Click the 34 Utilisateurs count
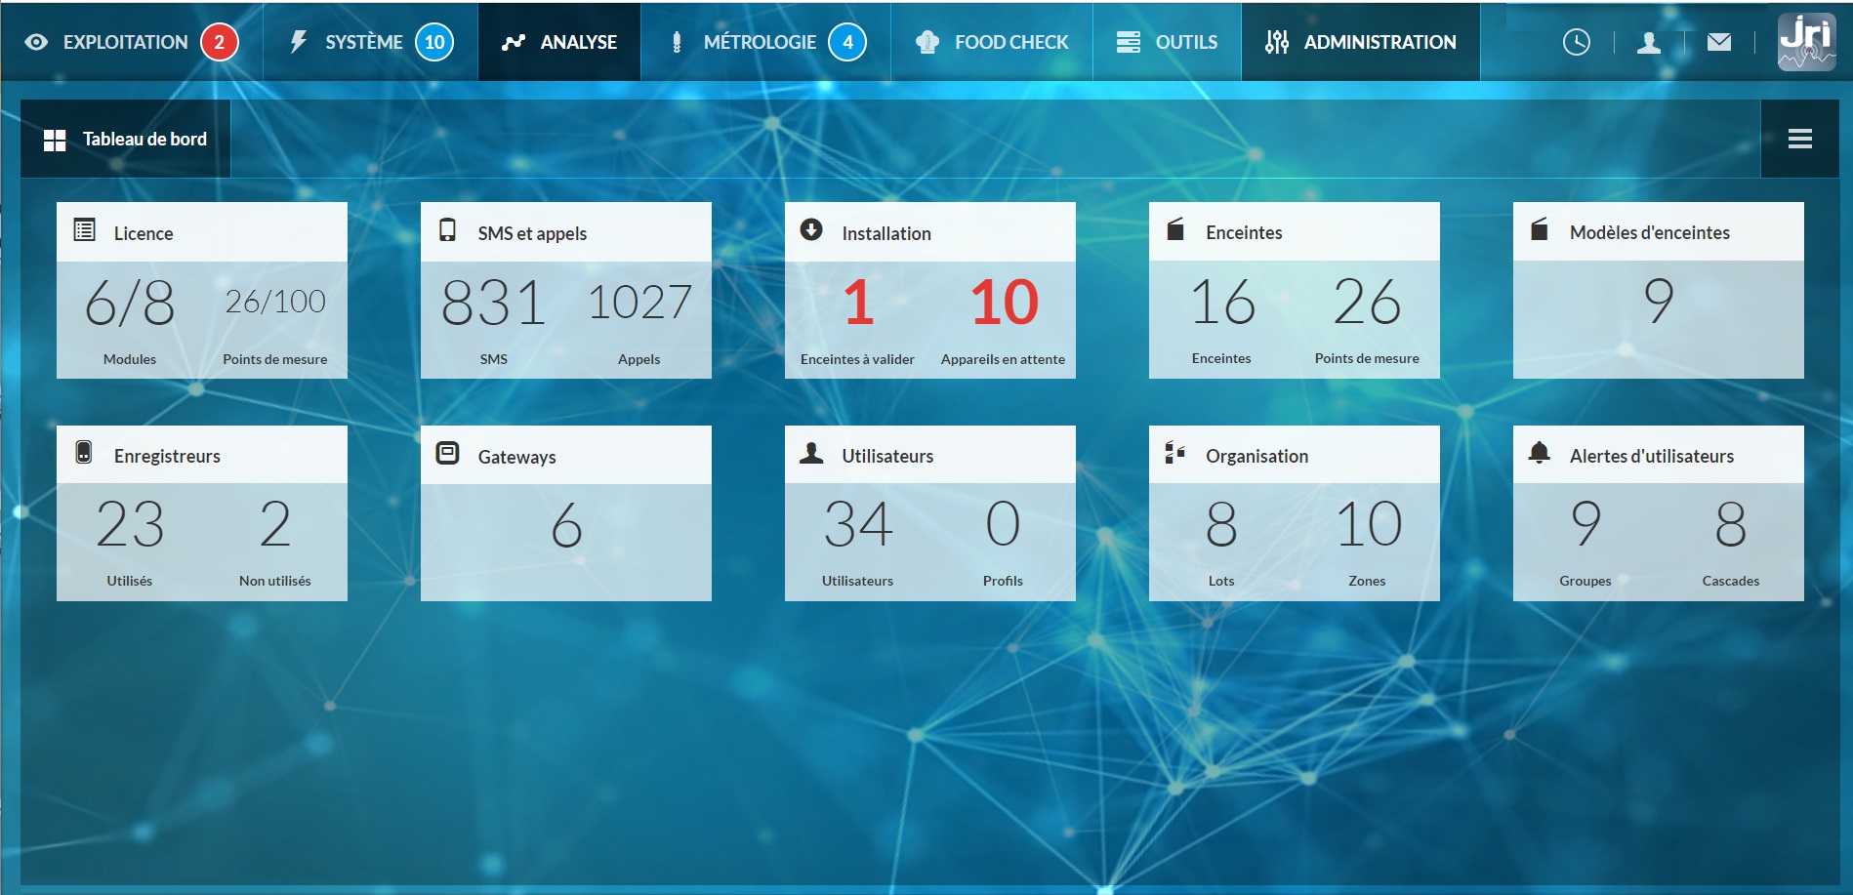This screenshot has width=1853, height=895. (x=858, y=524)
